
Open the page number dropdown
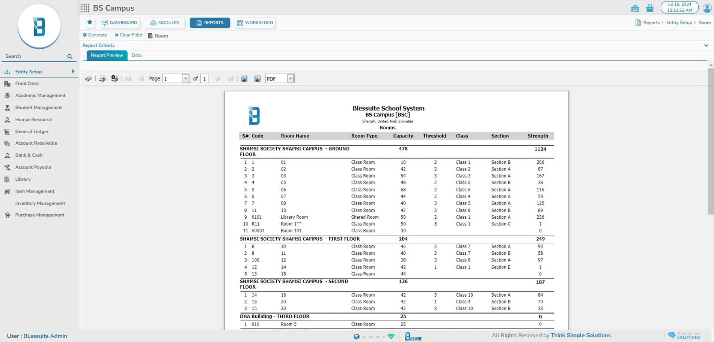point(185,79)
